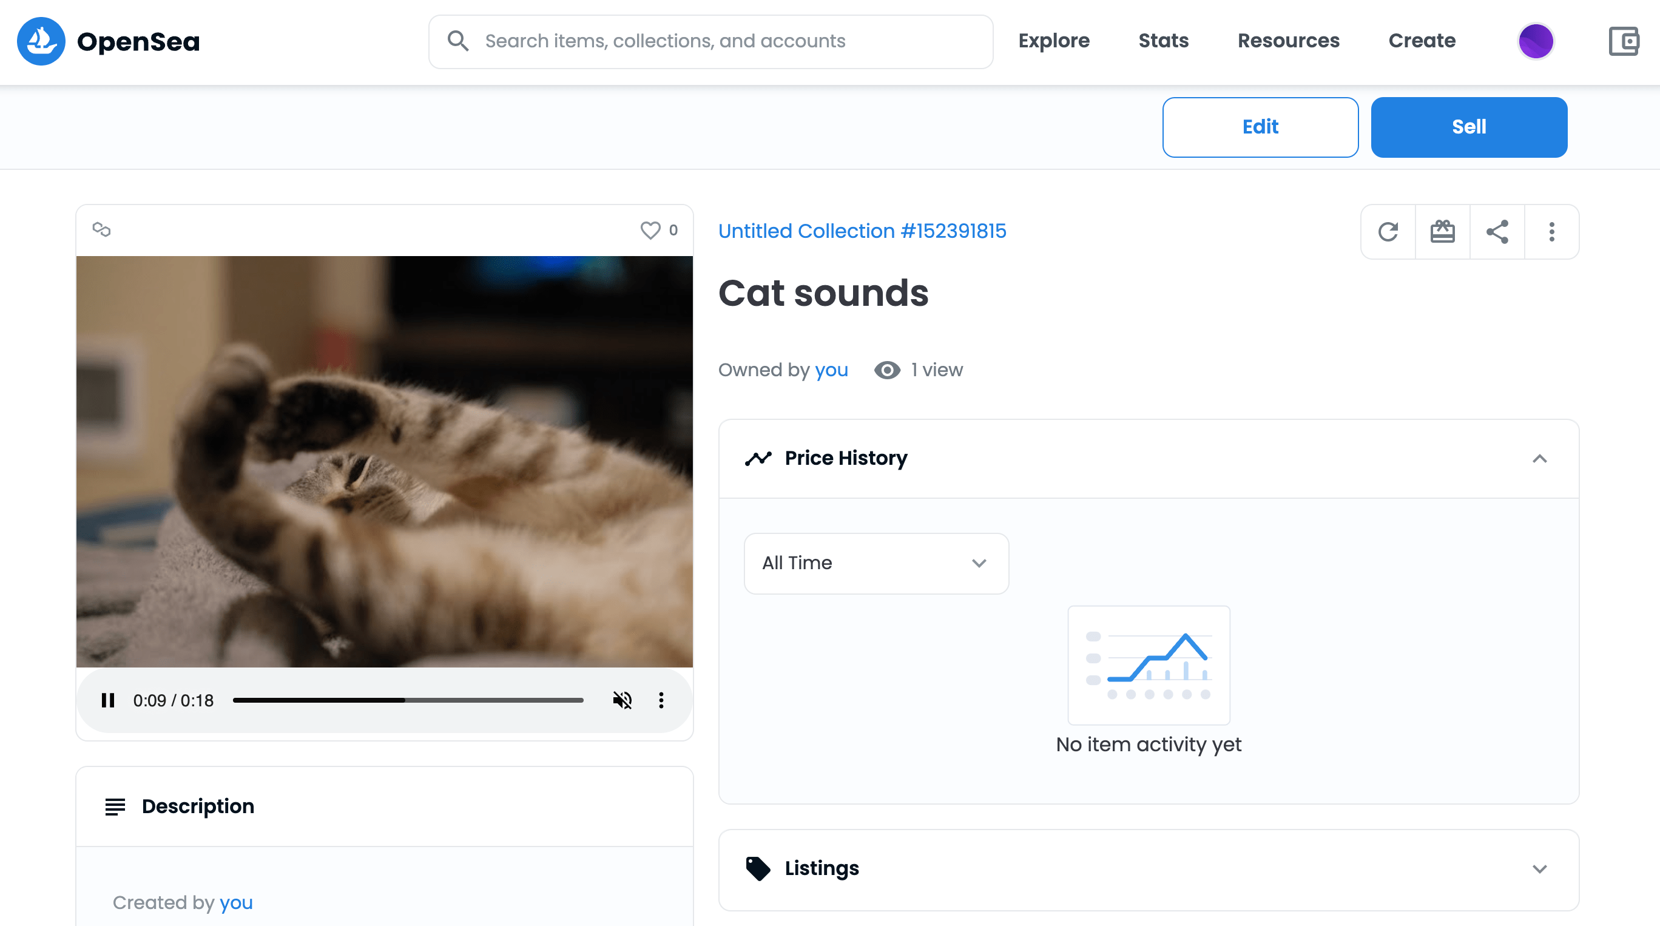Favorite the item with heart icon
Viewport: 1660px width, 926px height.
pos(650,230)
